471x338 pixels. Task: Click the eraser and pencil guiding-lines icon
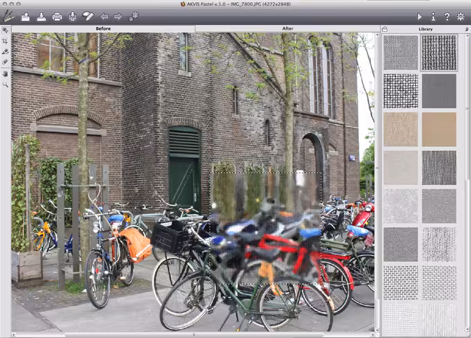(88, 16)
